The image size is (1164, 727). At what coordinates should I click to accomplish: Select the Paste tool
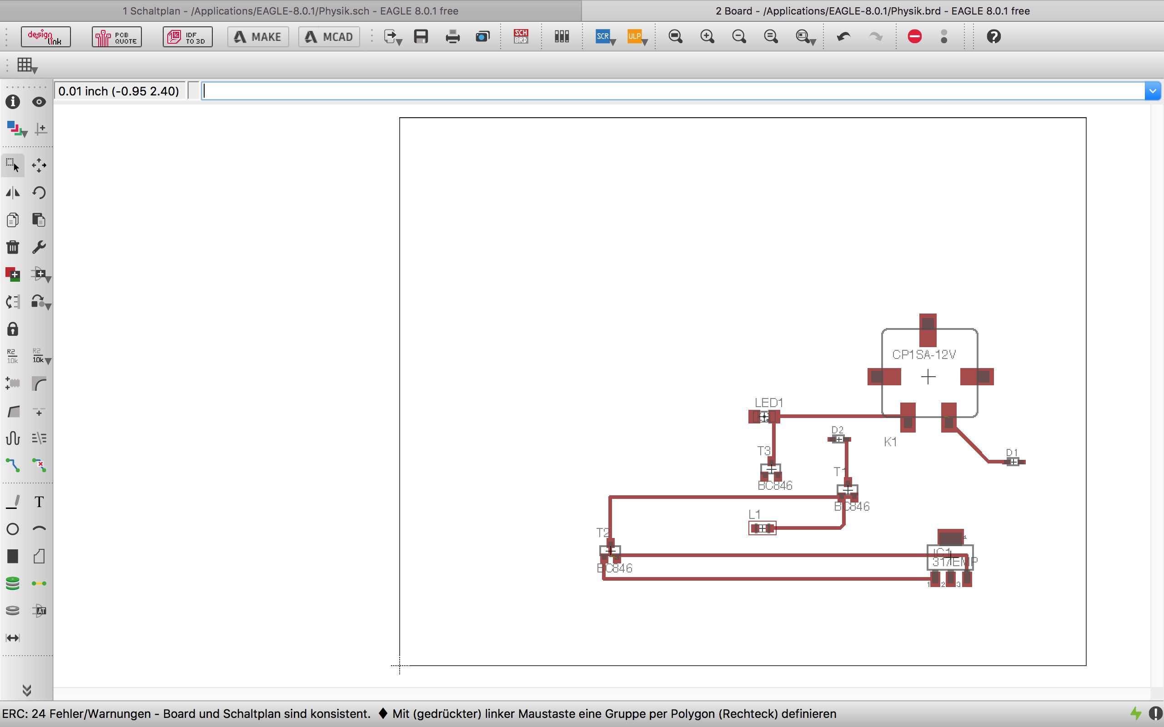click(39, 220)
